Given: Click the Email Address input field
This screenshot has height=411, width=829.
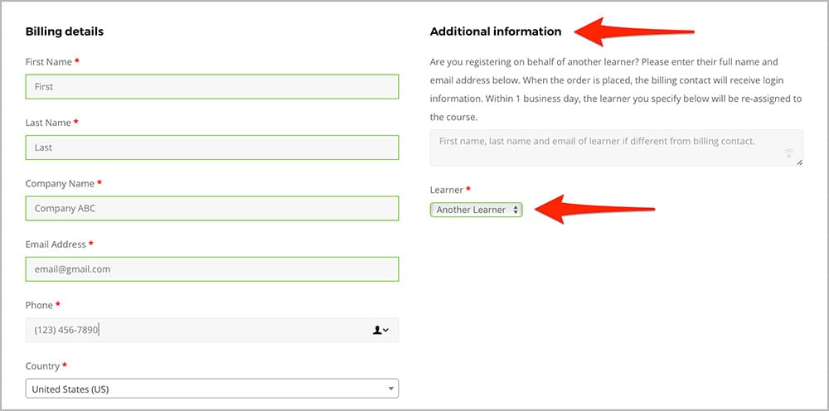Looking at the screenshot, I should pyautogui.click(x=212, y=269).
